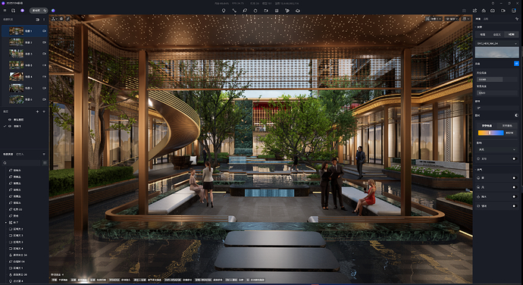Click the display icon between dropdown and pencil atop the viewport
Screen dimensions: 523x285
point(61,19)
